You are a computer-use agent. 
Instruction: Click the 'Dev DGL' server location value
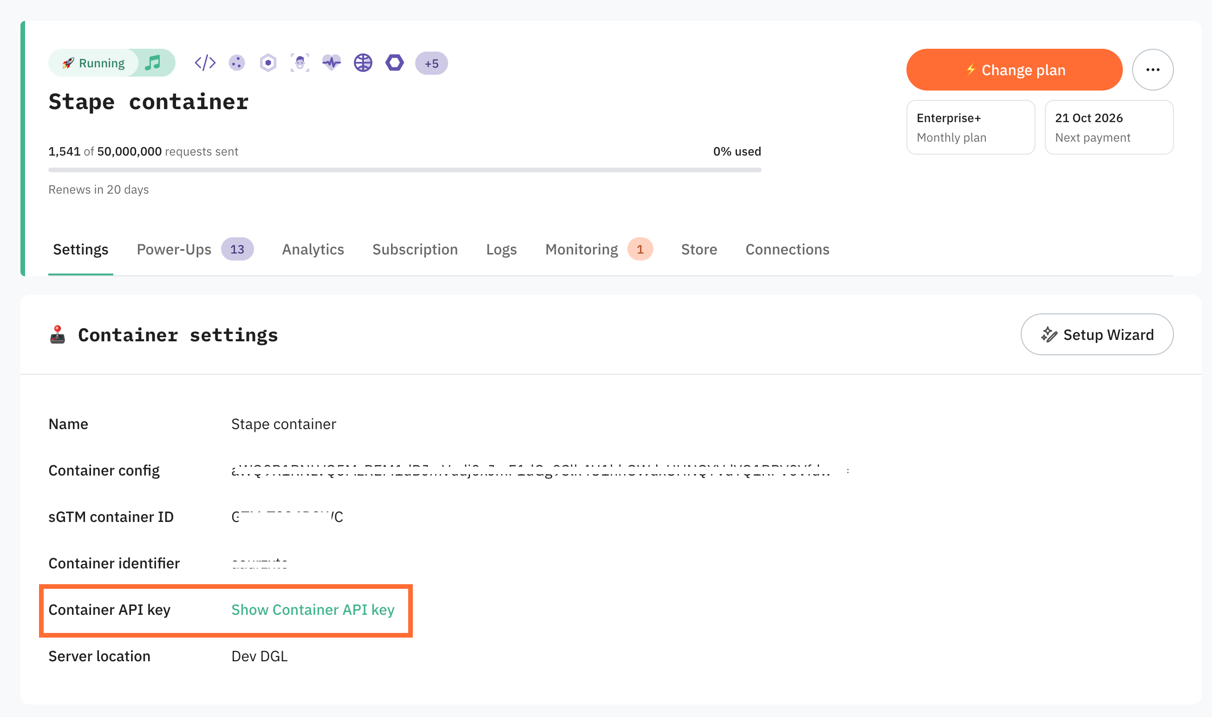click(260, 656)
